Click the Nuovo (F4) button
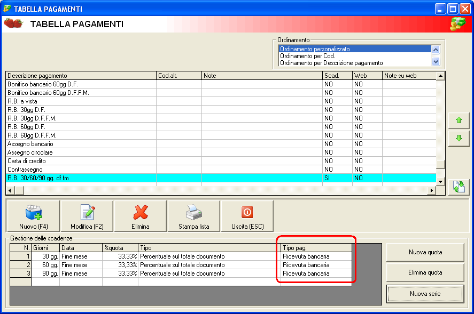474x314 pixels. coord(33,216)
